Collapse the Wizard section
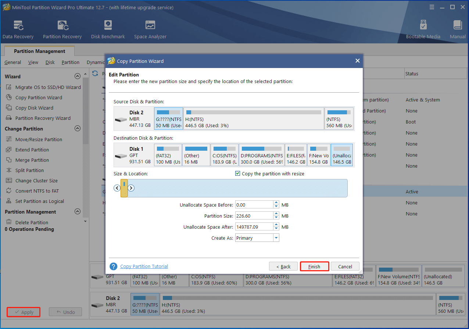 (x=77, y=76)
